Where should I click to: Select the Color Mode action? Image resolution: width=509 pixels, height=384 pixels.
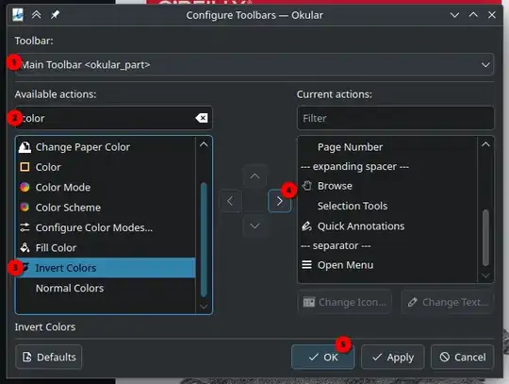pos(106,188)
